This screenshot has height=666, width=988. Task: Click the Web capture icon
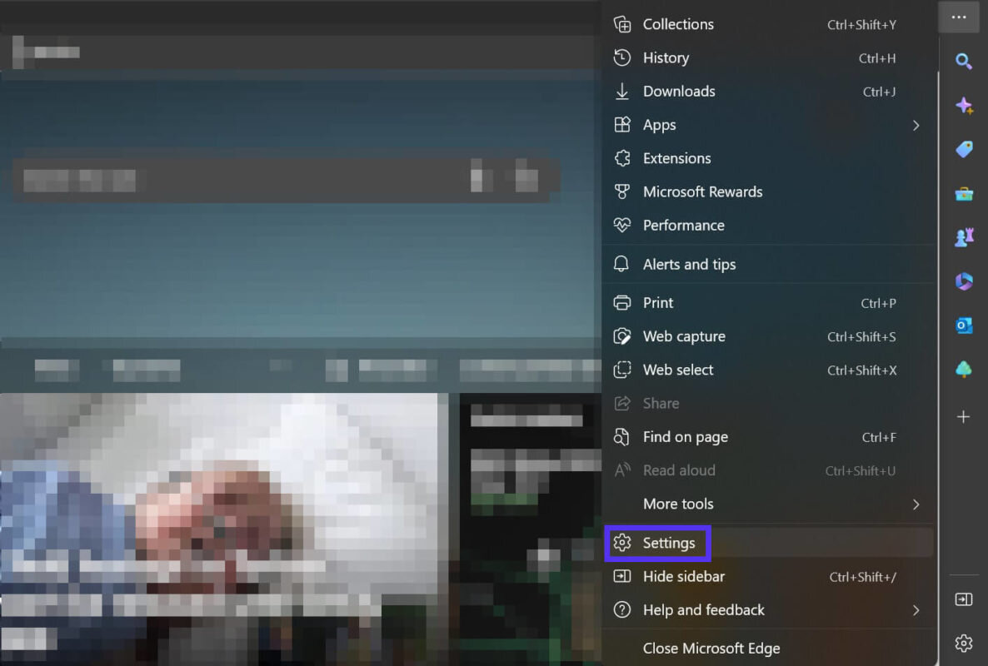(x=622, y=336)
